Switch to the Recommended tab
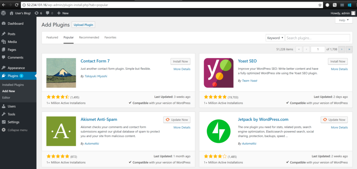The height and width of the screenshot is (169, 357). click(89, 38)
